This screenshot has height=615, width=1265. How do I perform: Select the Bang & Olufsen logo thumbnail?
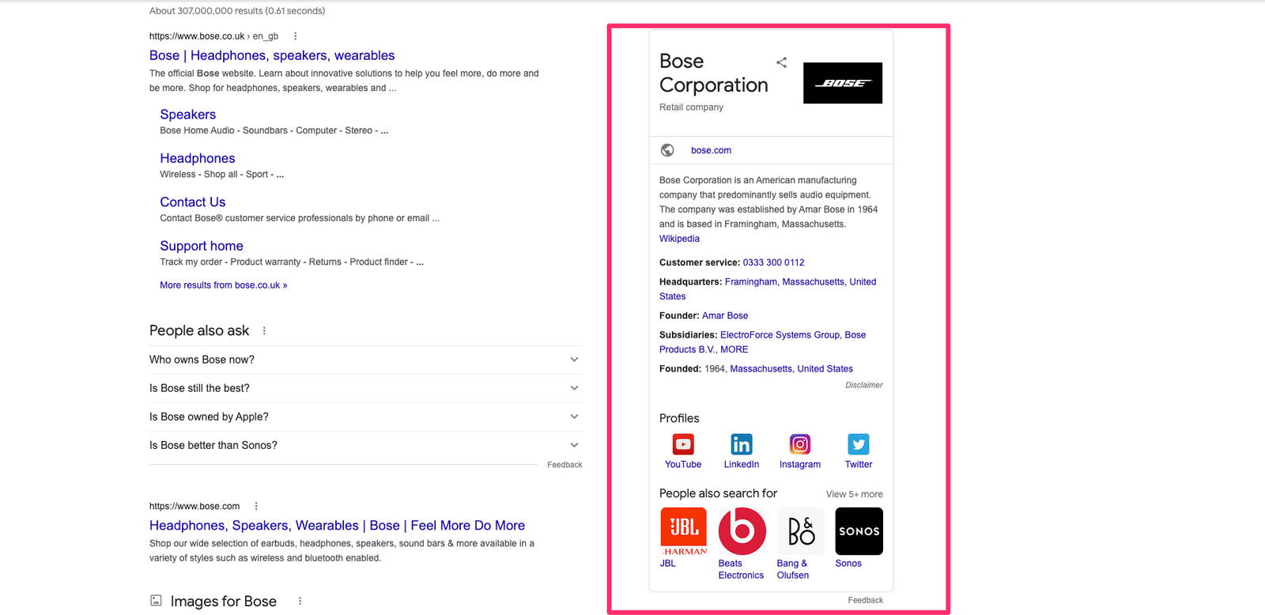(801, 531)
